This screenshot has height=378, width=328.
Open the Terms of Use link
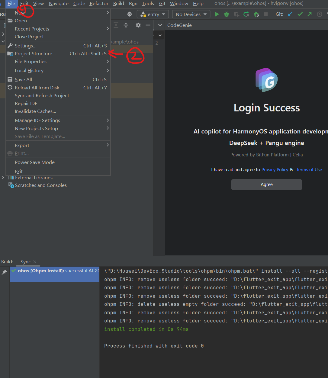(x=309, y=170)
